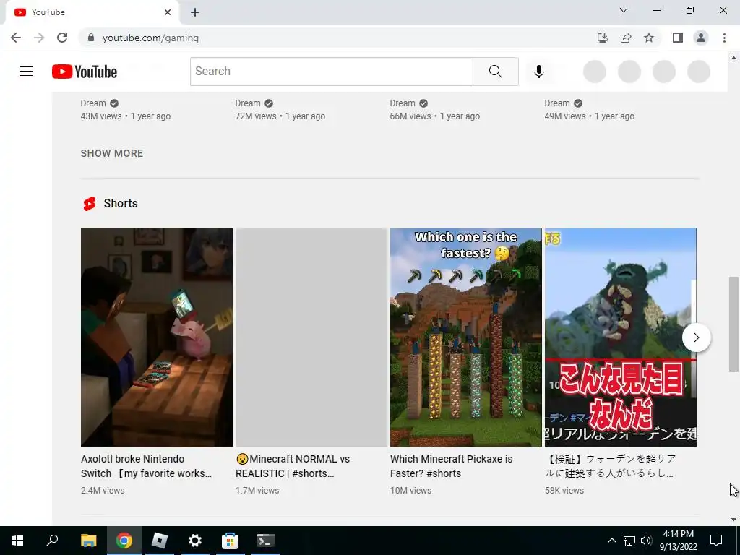Click Dream channel name above 72M views
The height and width of the screenshot is (555, 740).
click(248, 103)
